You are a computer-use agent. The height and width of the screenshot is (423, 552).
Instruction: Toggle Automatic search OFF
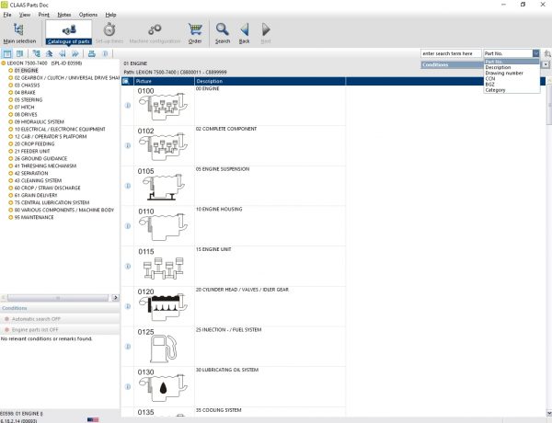pyautogui.click(x=35, y=318)
